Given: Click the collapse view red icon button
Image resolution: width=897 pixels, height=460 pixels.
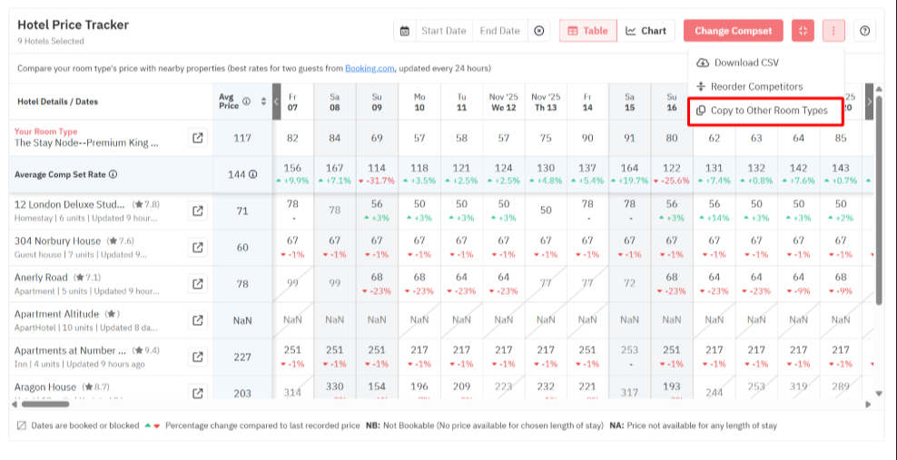Looking at the screenshot, I should pyautogui.click(x=803, y=31).
